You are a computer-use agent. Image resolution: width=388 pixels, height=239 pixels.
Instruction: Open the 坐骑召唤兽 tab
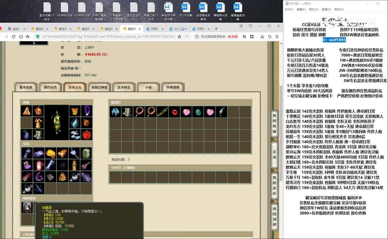[99, 87]
